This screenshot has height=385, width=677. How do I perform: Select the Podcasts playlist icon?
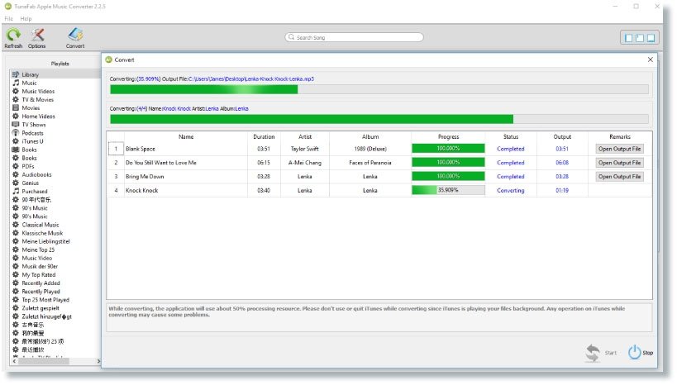tap(16, 133)
